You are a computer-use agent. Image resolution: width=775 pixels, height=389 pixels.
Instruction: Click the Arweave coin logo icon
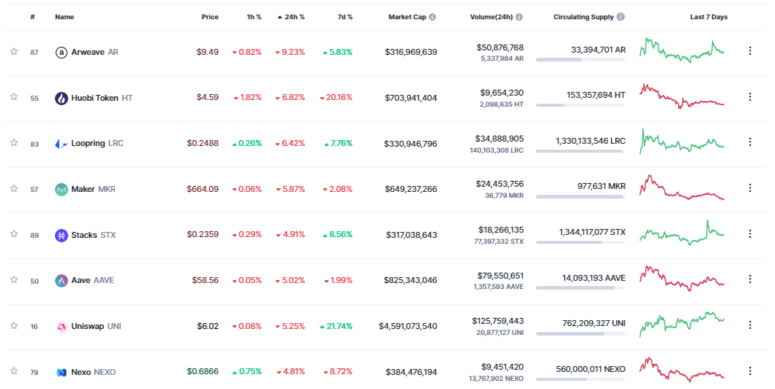[62, 52]
